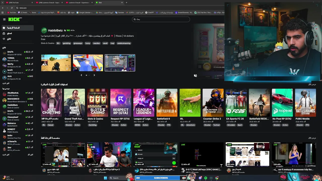
Task: Open Classybeef channel in recommended list
Action: (x=18, y=118)
